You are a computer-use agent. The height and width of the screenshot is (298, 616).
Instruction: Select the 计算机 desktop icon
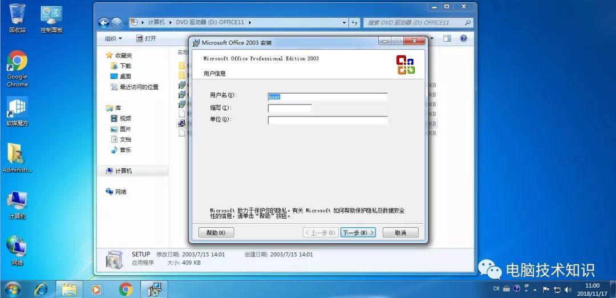click(x=17, y=205)
